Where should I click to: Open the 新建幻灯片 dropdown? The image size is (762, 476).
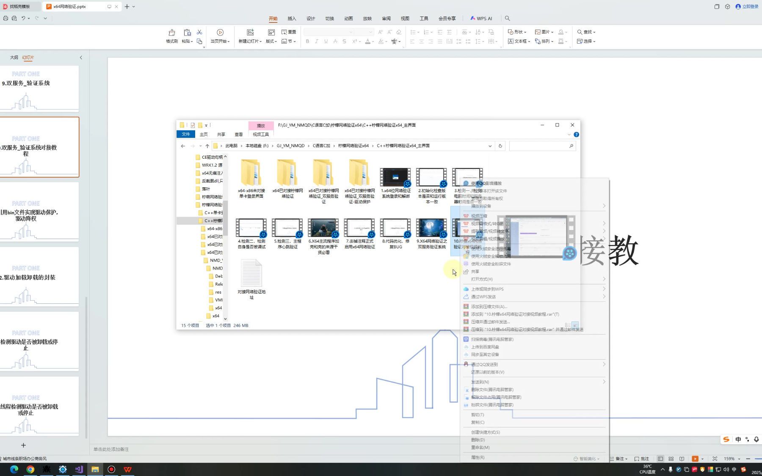250,41
